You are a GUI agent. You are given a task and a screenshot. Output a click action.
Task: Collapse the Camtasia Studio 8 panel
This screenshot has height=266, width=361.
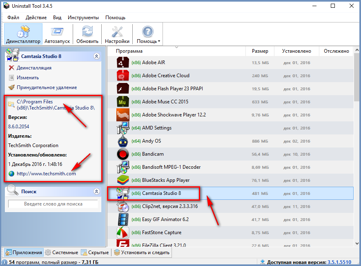97,56
